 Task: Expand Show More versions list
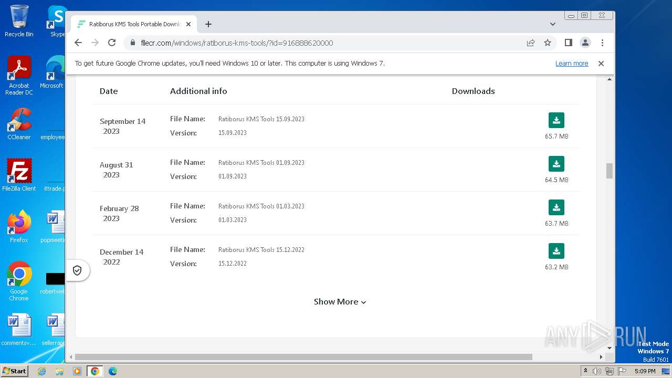[x=340, y=301]
